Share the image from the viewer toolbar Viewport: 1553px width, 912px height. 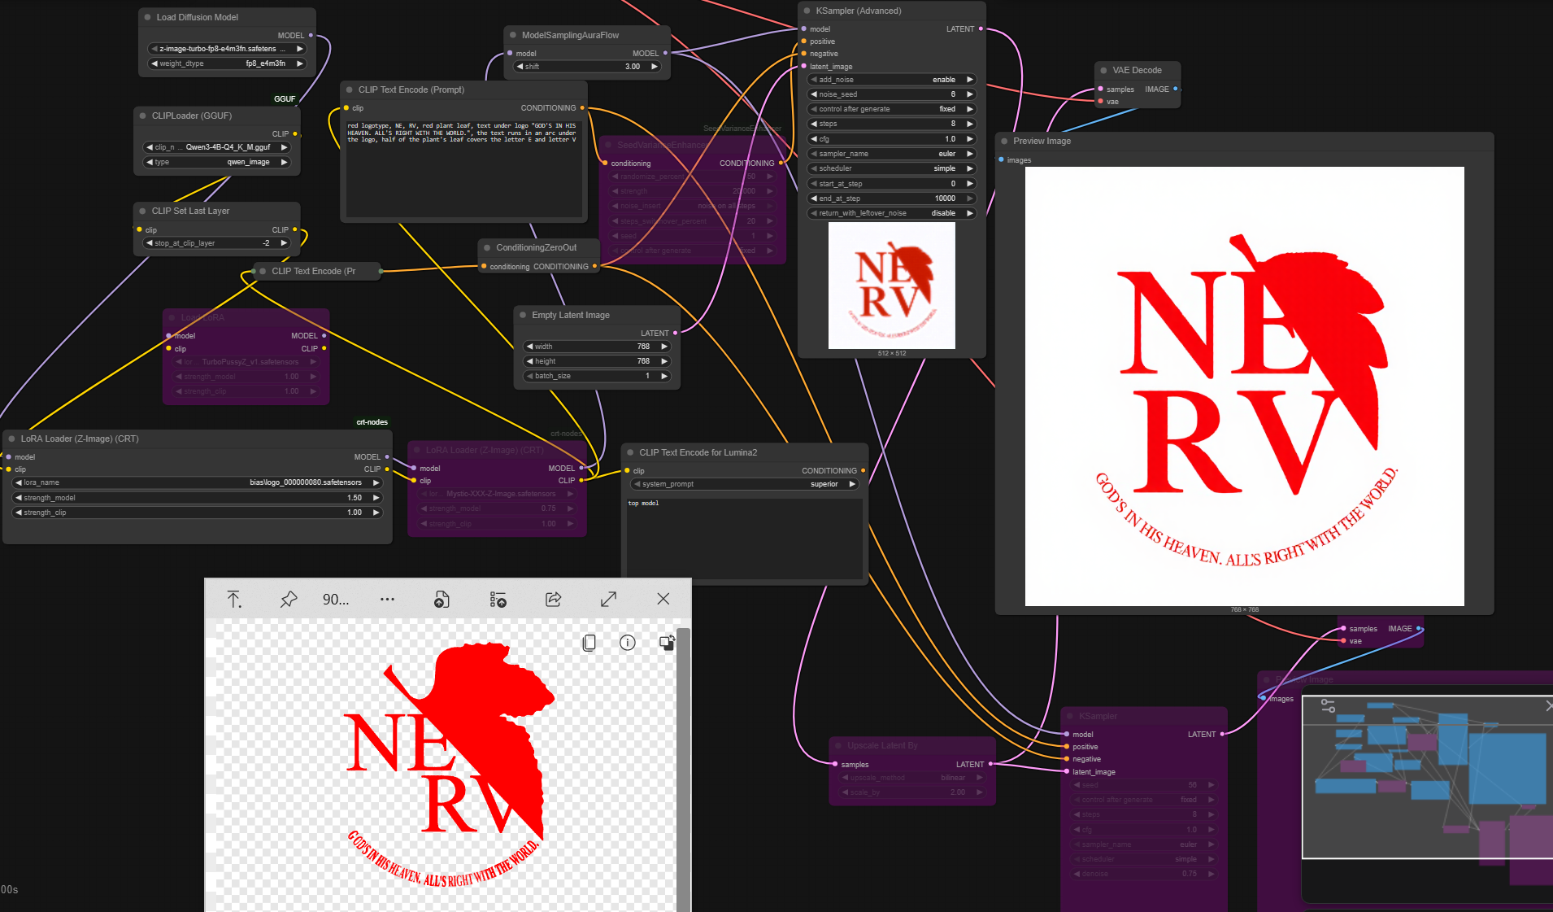[553, 600]
